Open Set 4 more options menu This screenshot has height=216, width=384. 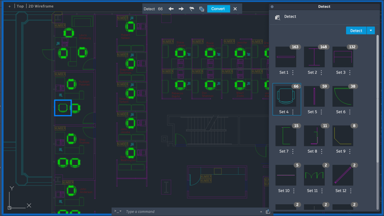(293, 112)
